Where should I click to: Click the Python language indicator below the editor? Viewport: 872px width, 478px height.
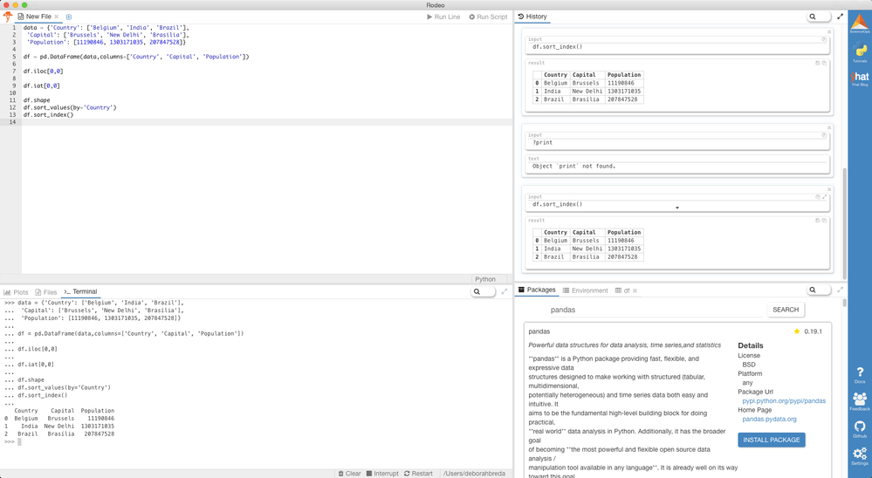pyautogui.click(x=485, y=279)
